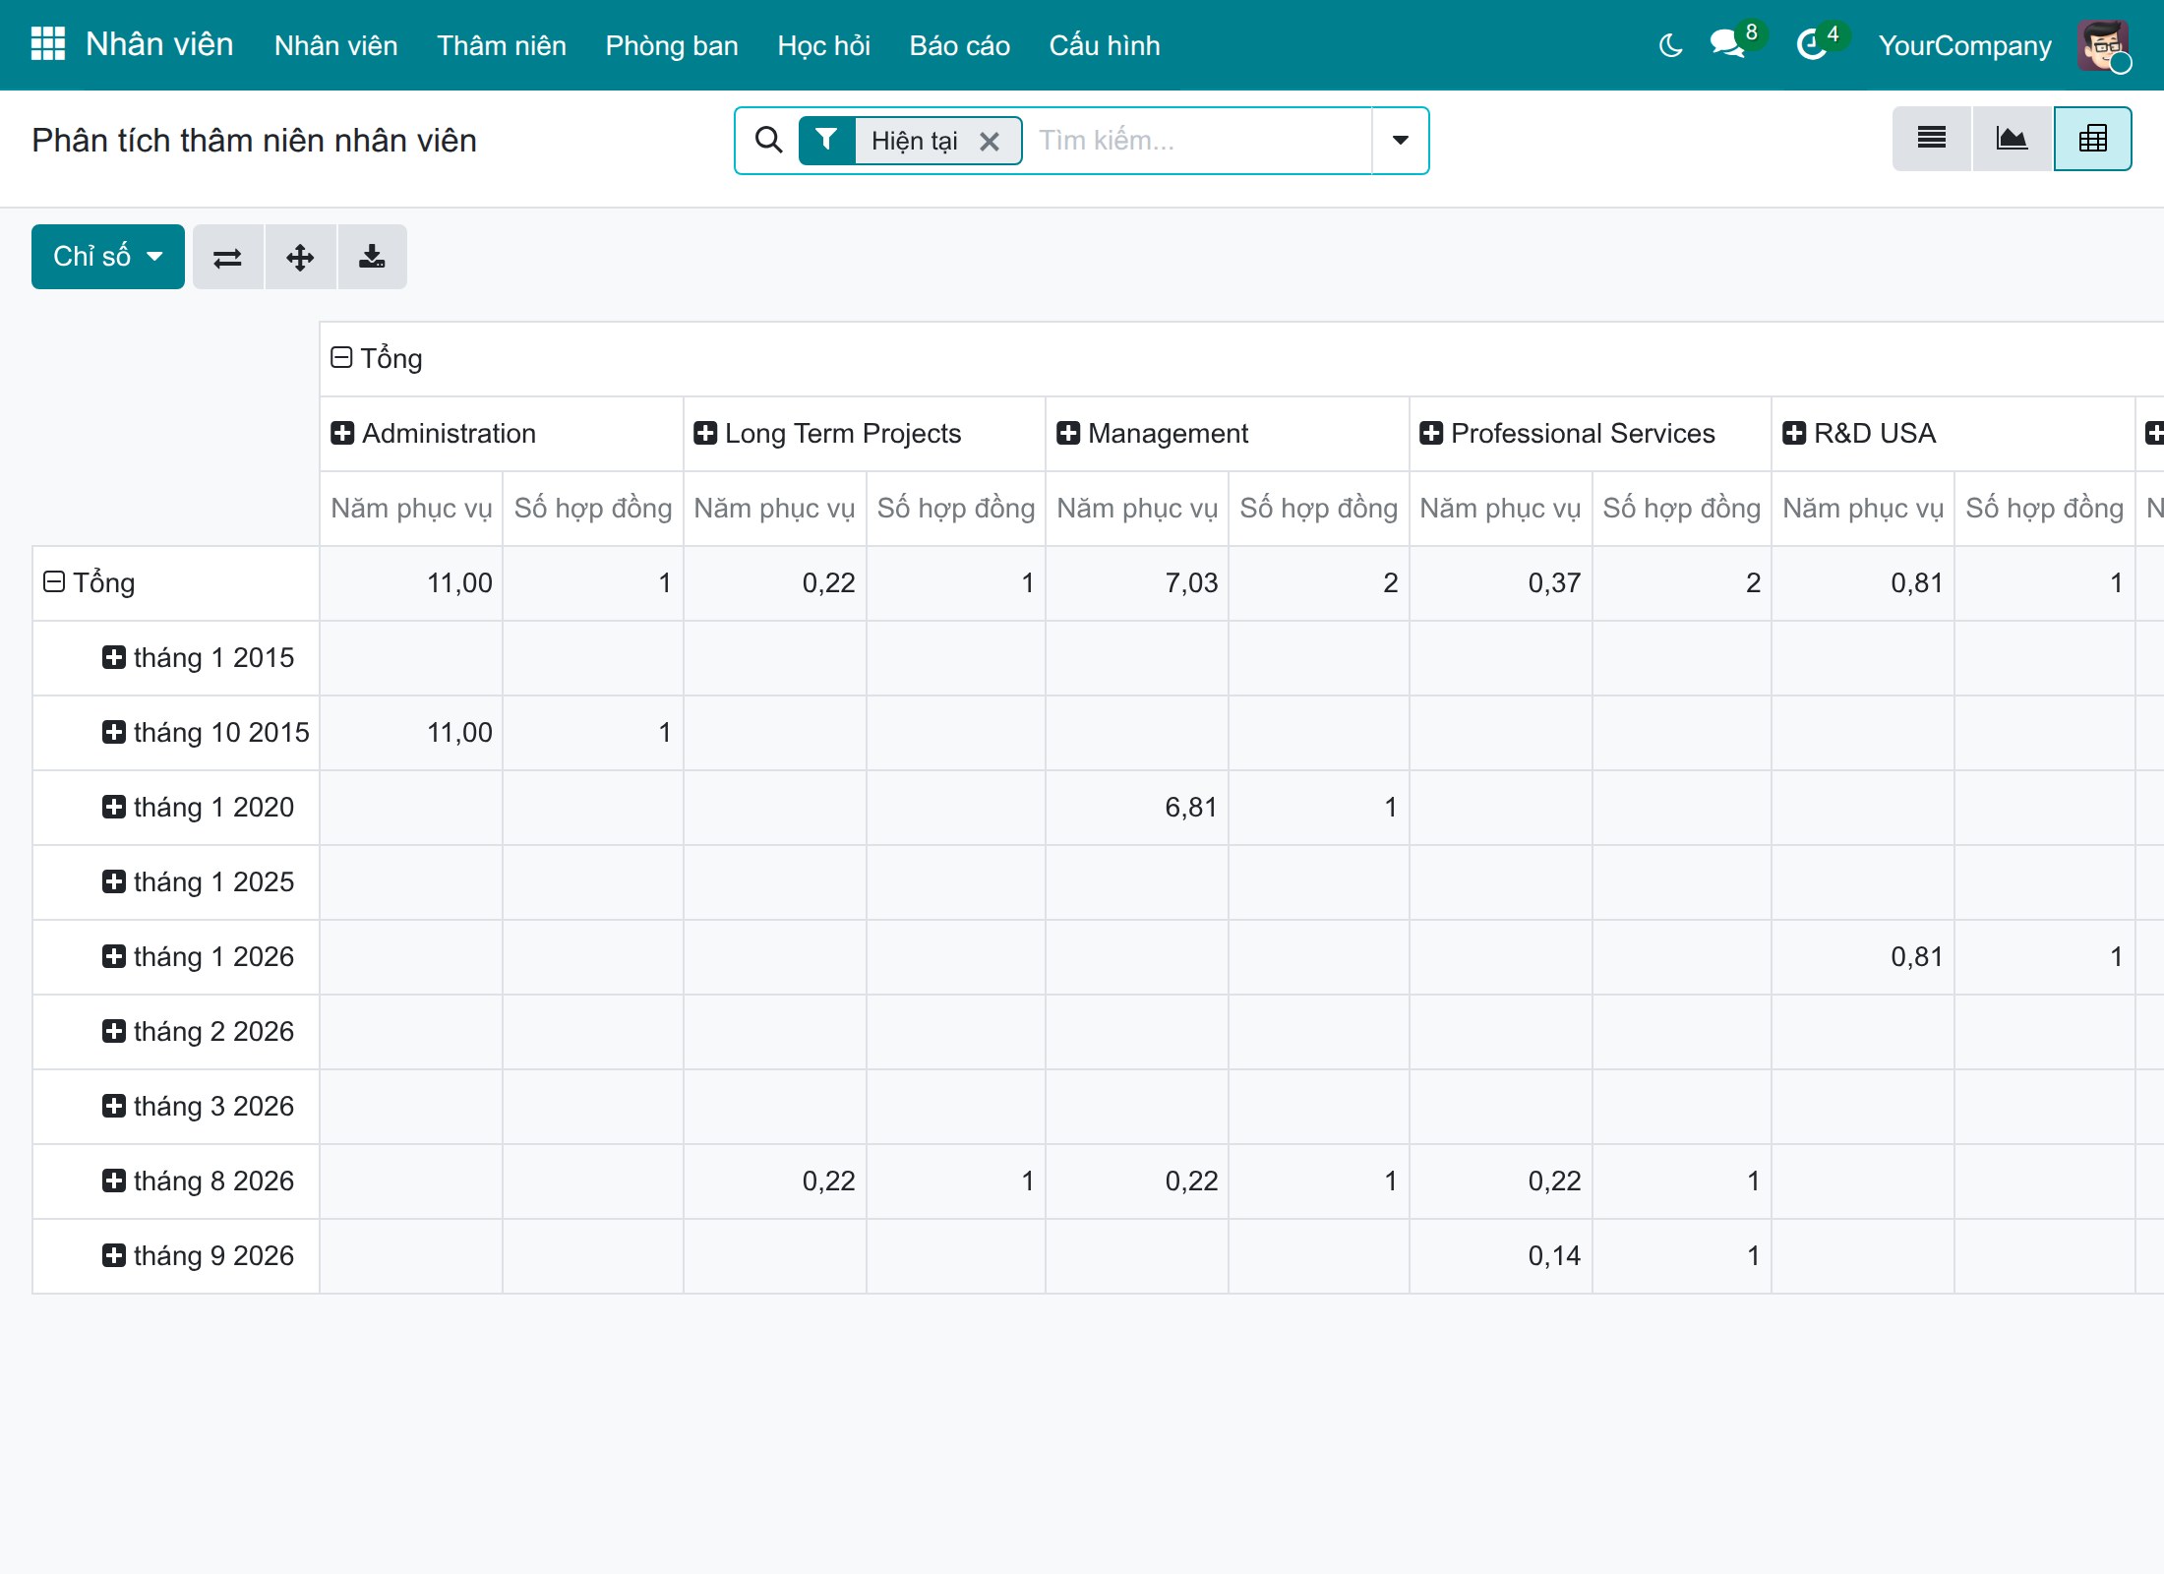Click the 6,81 cell for tháng 1 2020
The width and height of the screenshot is (2164, 1574).
1137,808
